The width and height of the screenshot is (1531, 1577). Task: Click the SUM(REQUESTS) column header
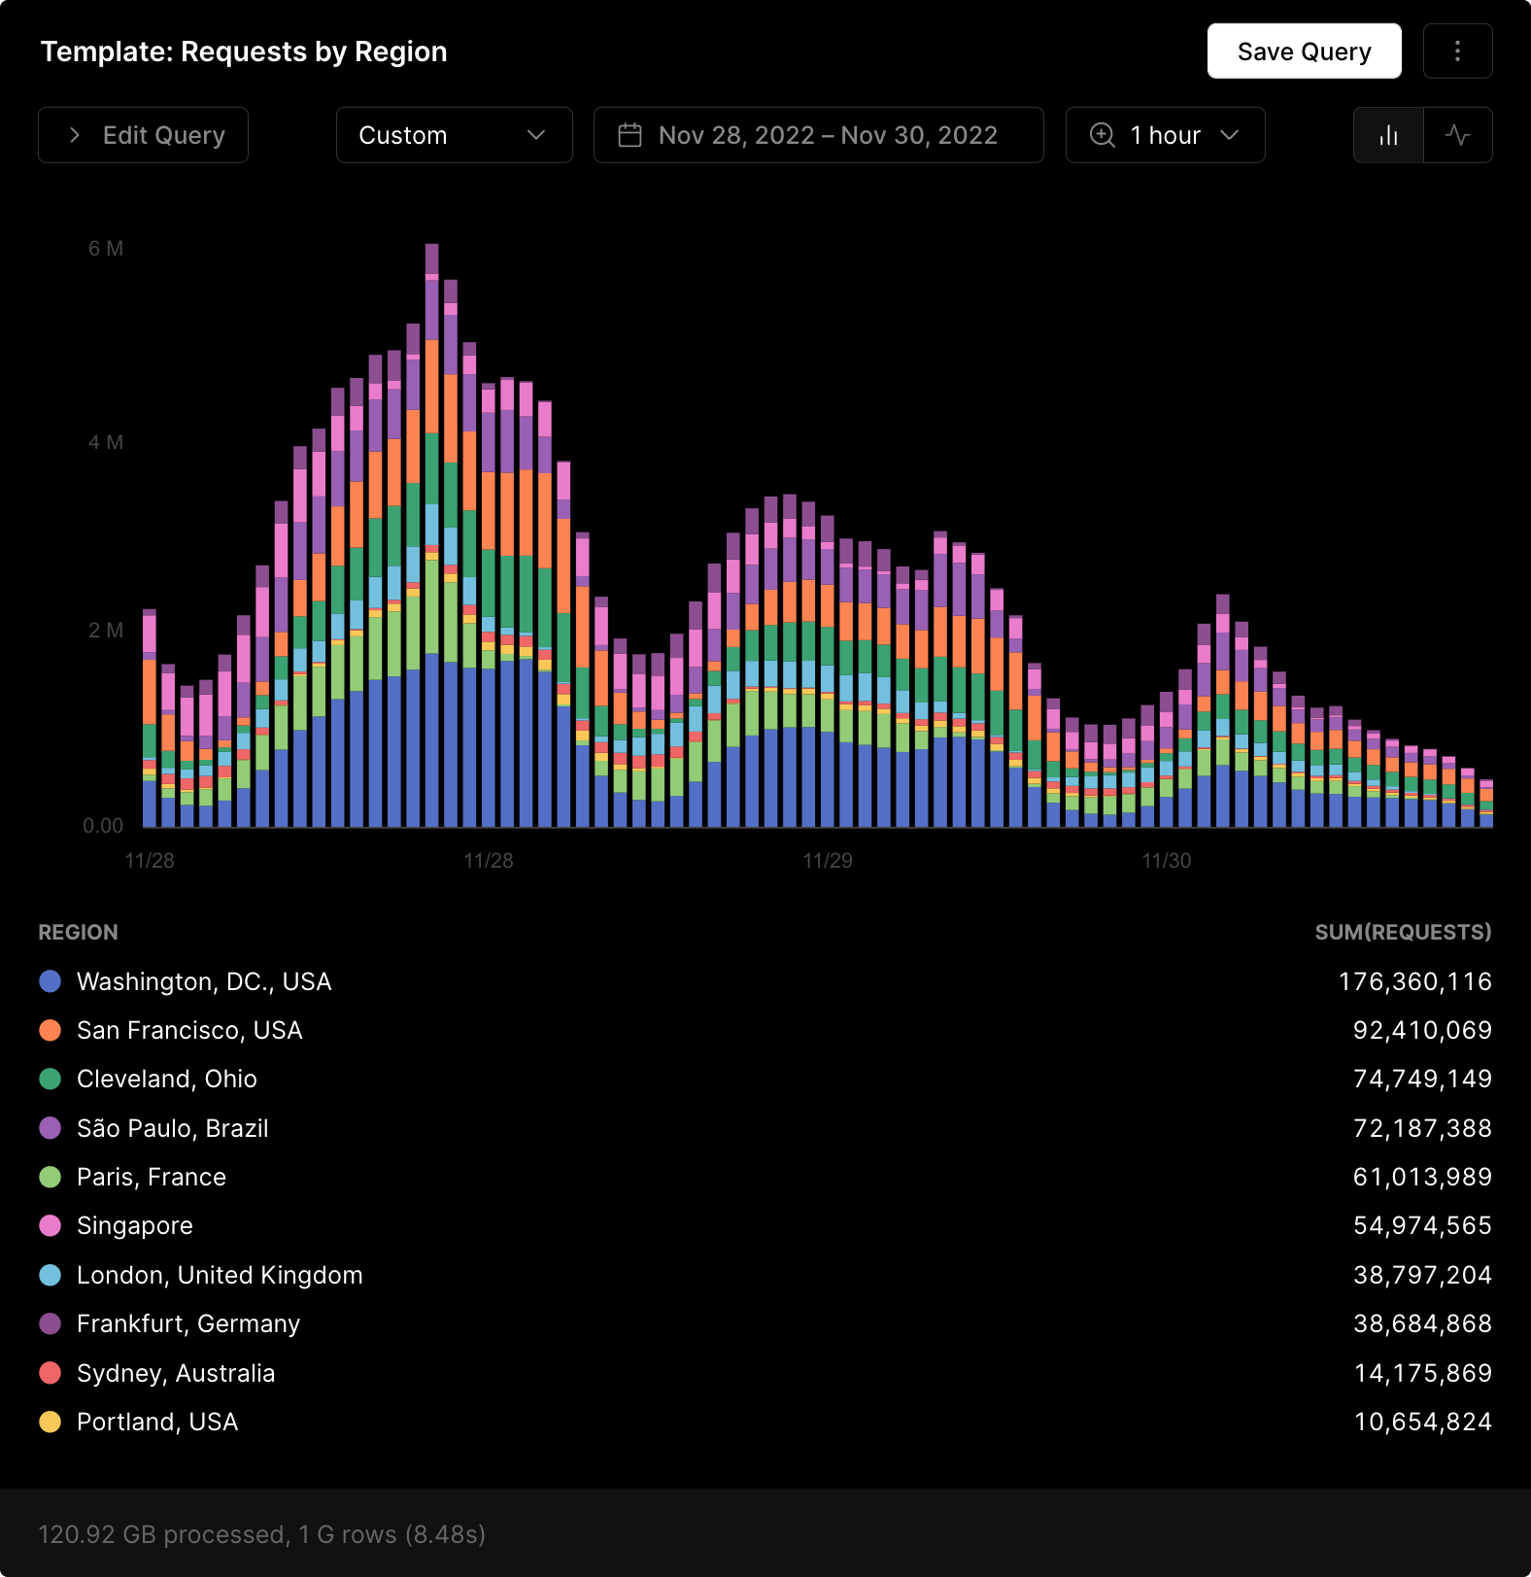click(x=1403, y=932)
